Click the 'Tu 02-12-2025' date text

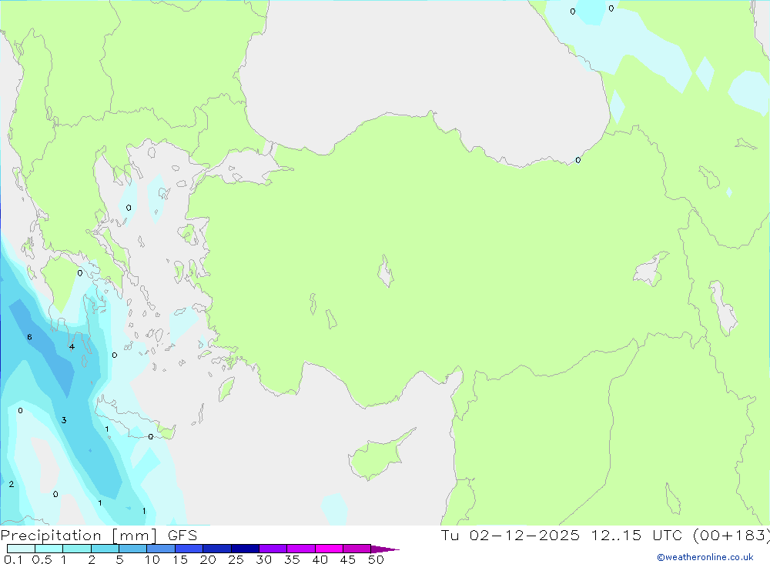pyautogui.click(x=511, y=536)
